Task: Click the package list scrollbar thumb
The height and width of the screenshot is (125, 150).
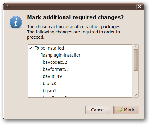Action: pos(136,60)
